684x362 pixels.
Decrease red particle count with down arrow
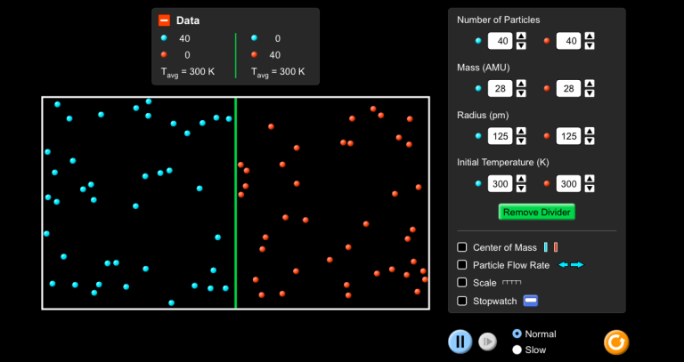tap(590, 45)
